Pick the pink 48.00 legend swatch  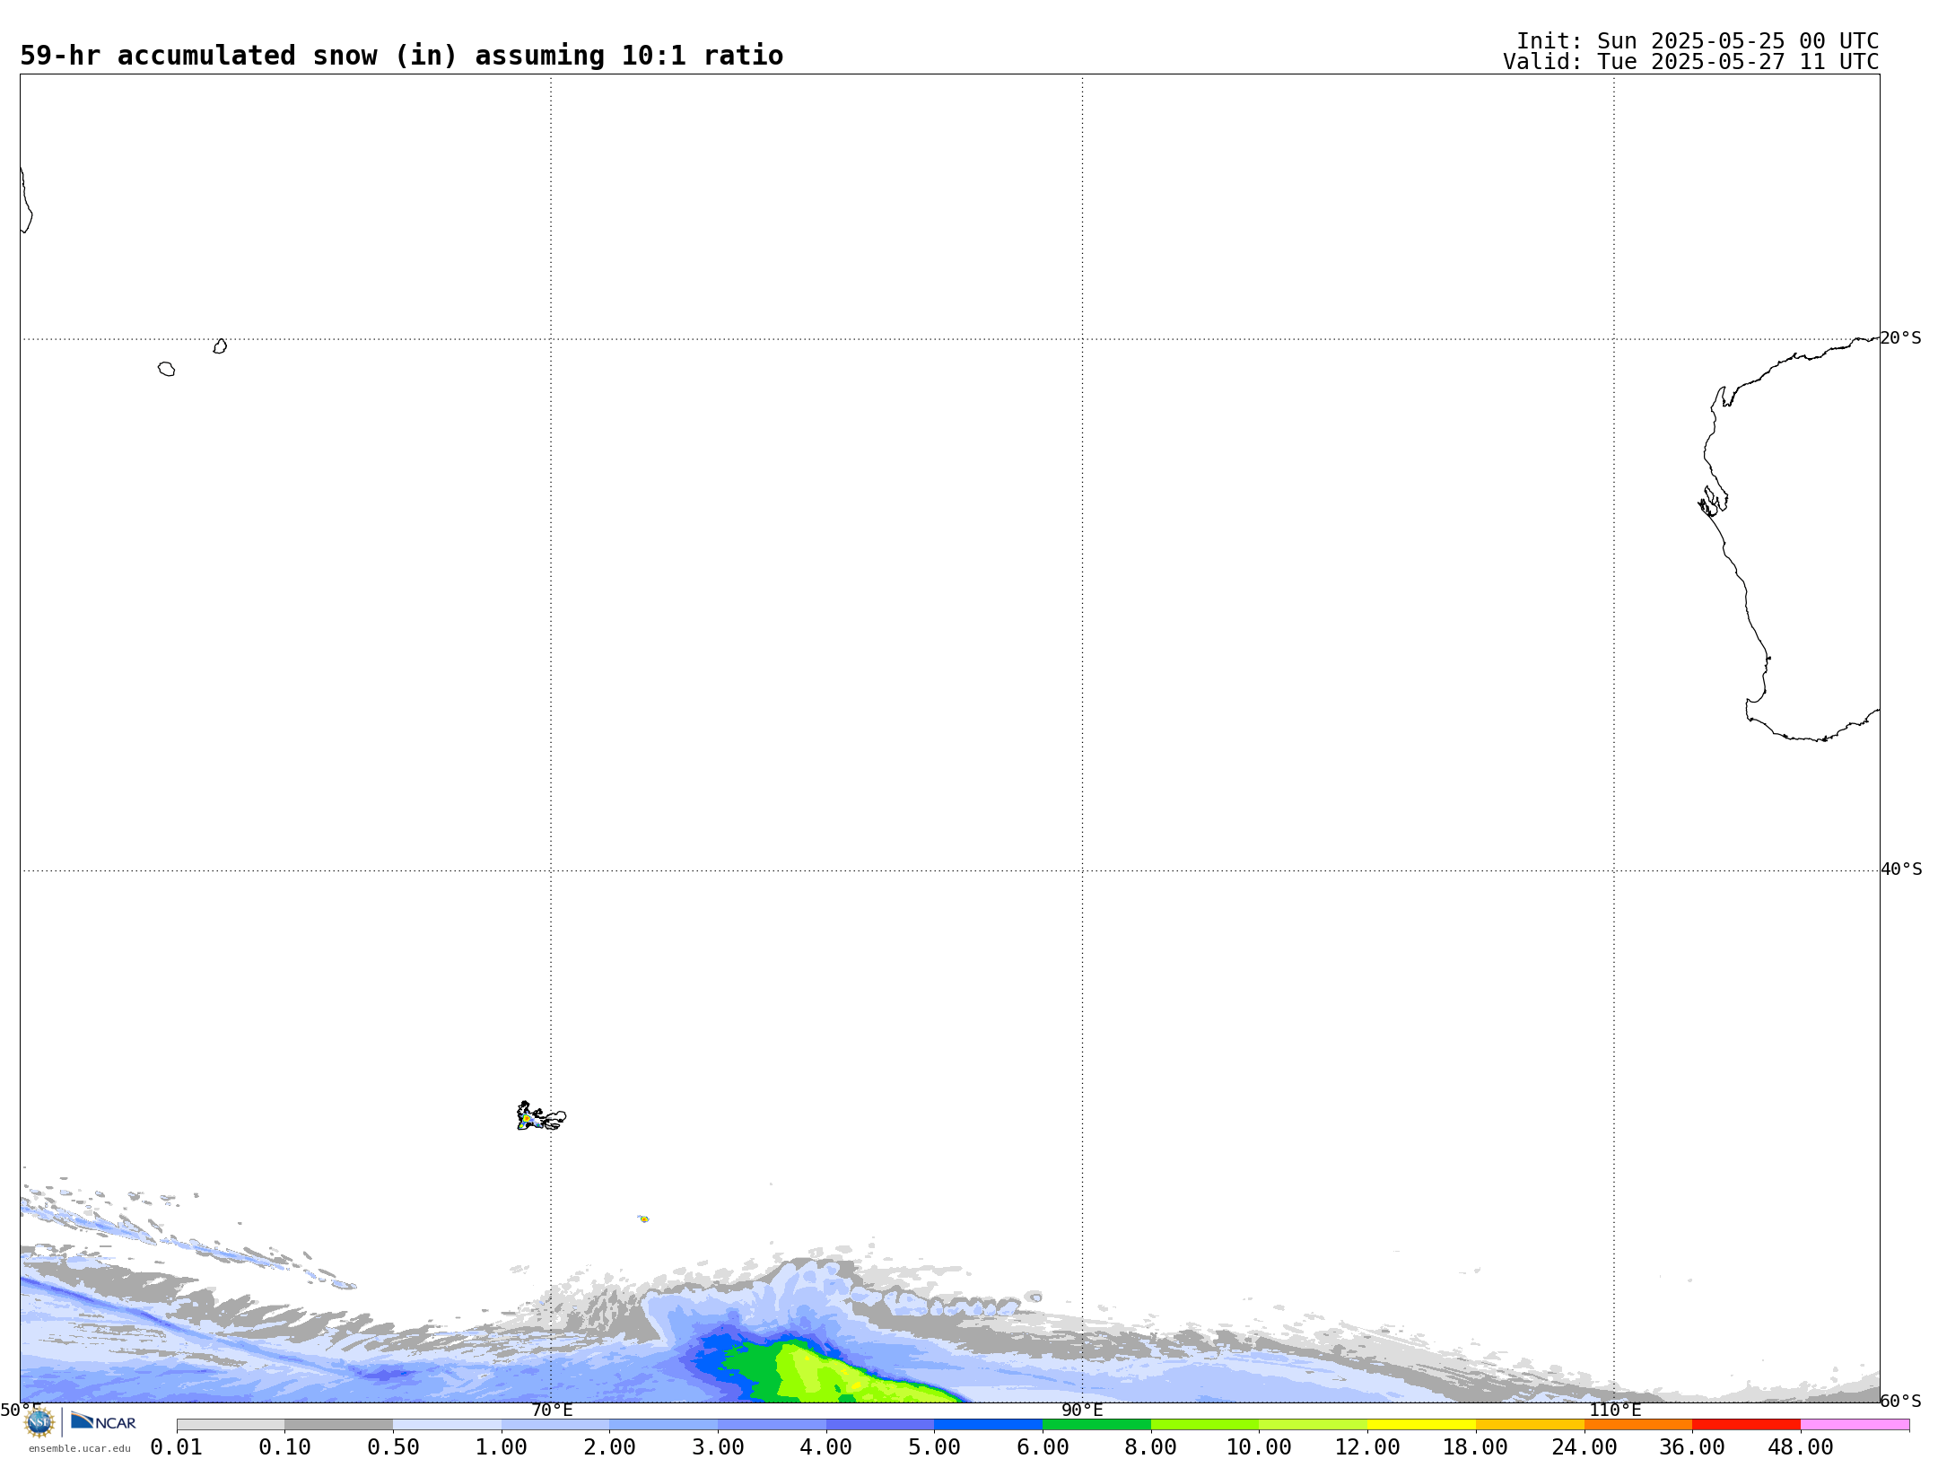tap(1855, 1425)
